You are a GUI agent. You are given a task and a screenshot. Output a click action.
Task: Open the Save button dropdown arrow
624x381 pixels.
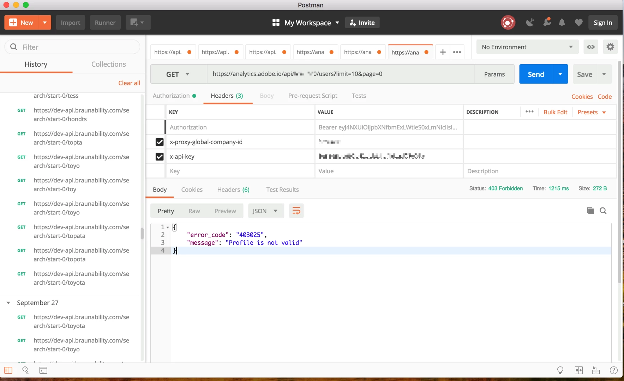tap(604, 74)
